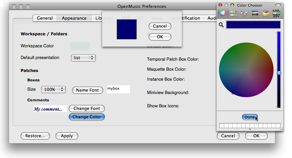Click the Apply button

[x=67, y=136]
